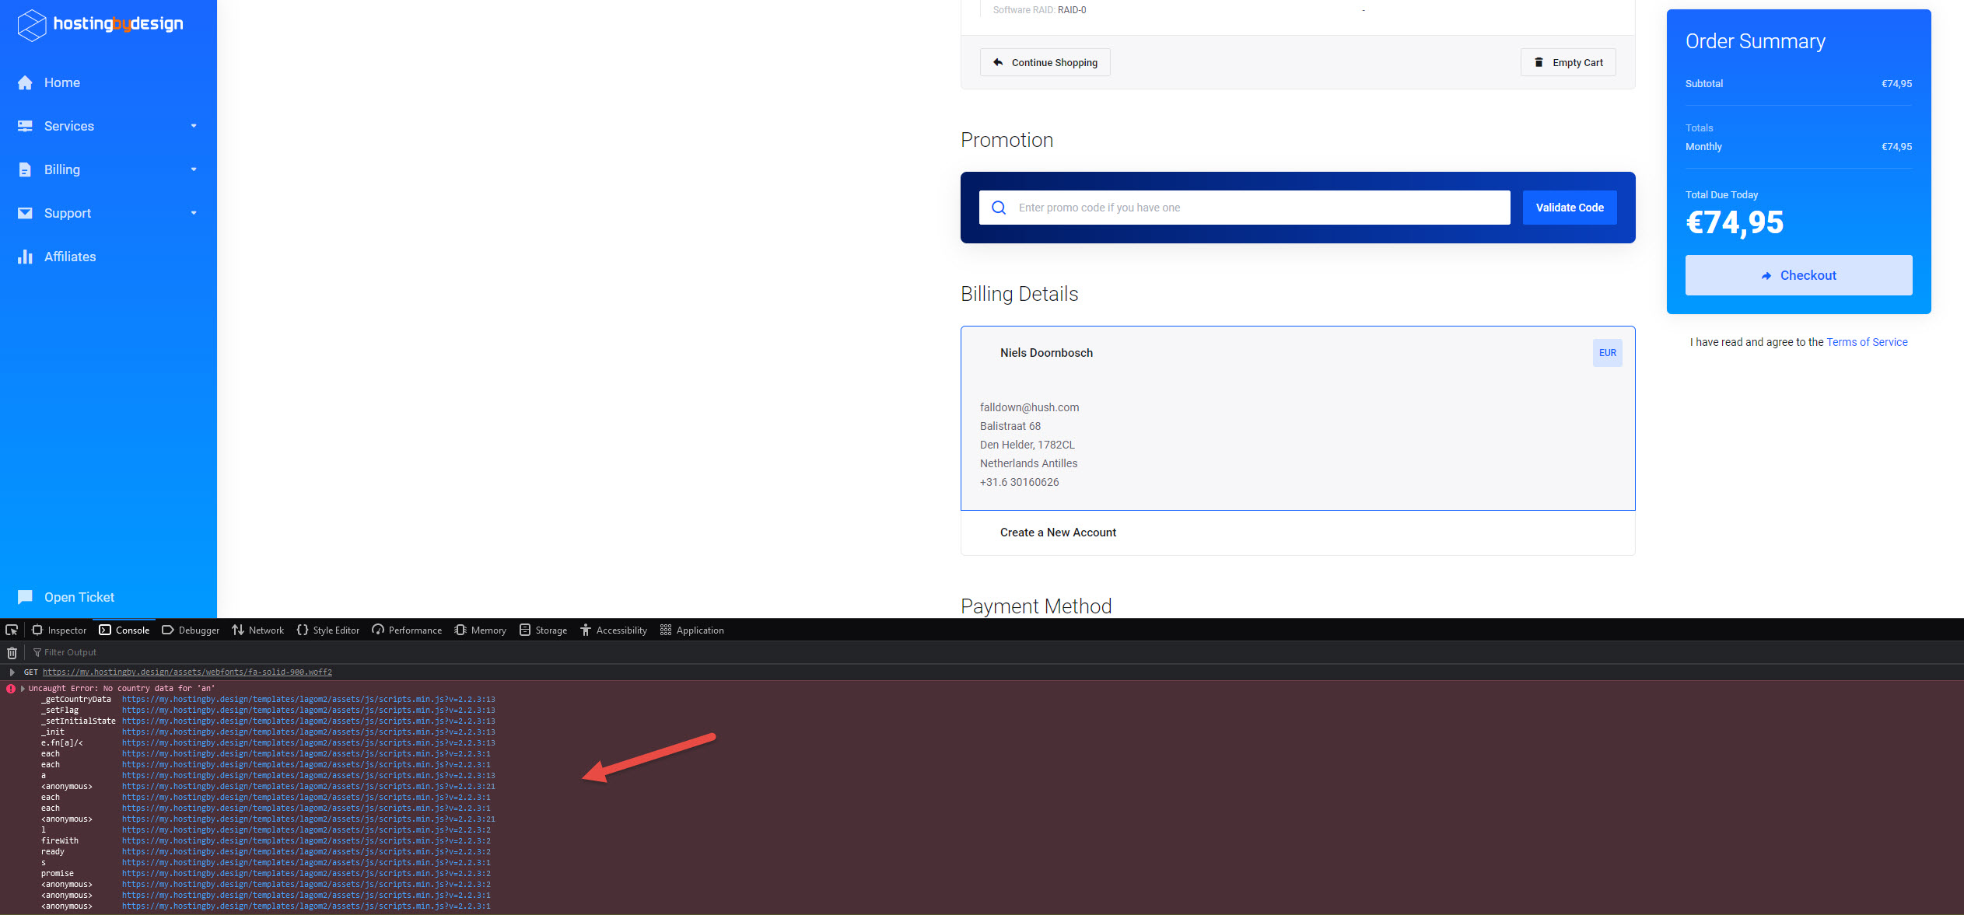Select the Niels Doornbosch billing account
1964x915 pixels.
1046,353
